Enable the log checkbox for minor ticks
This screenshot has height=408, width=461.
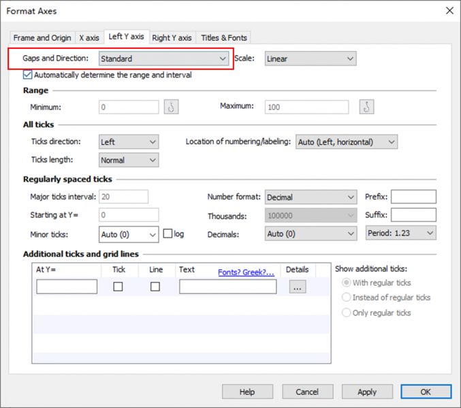coord(168,234)
